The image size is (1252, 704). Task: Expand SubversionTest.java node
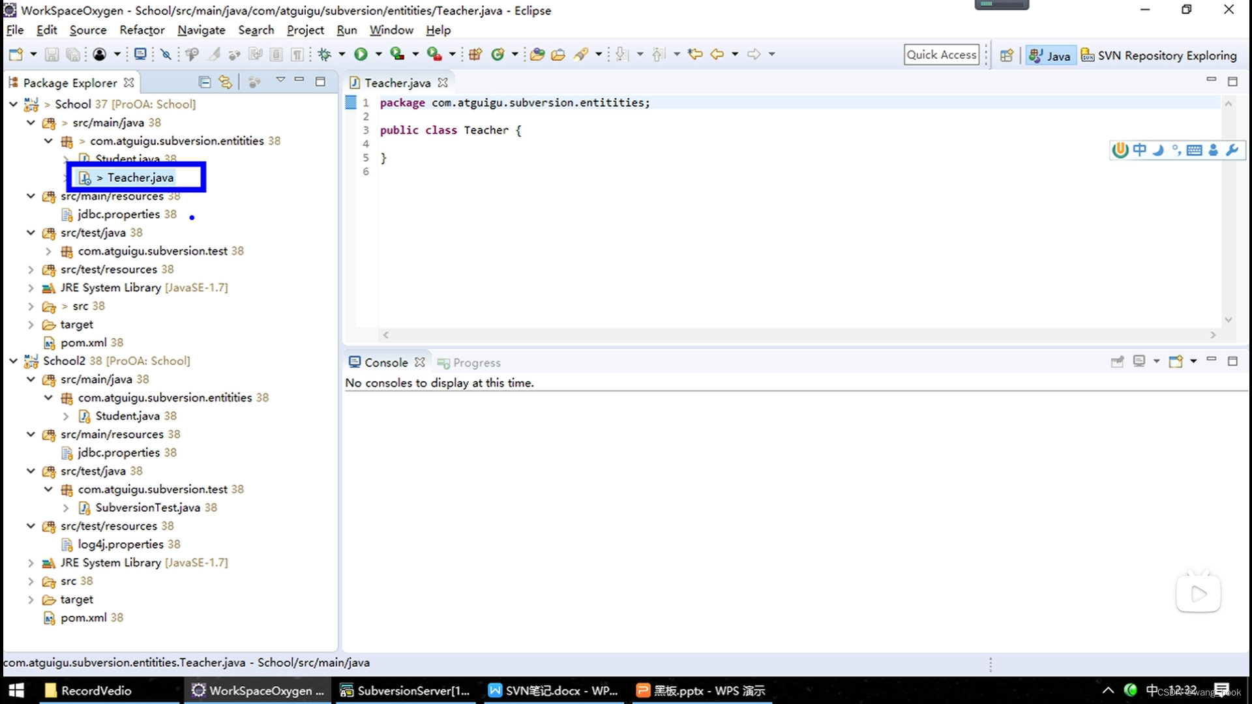point(66,508)
